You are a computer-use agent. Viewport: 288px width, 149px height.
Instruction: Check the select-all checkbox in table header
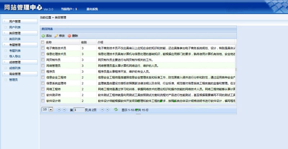[43, 42]
